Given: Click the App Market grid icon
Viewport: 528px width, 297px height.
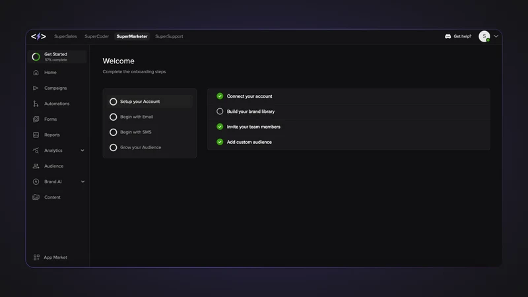Looking at the screenshot, I should coord(36,257).
